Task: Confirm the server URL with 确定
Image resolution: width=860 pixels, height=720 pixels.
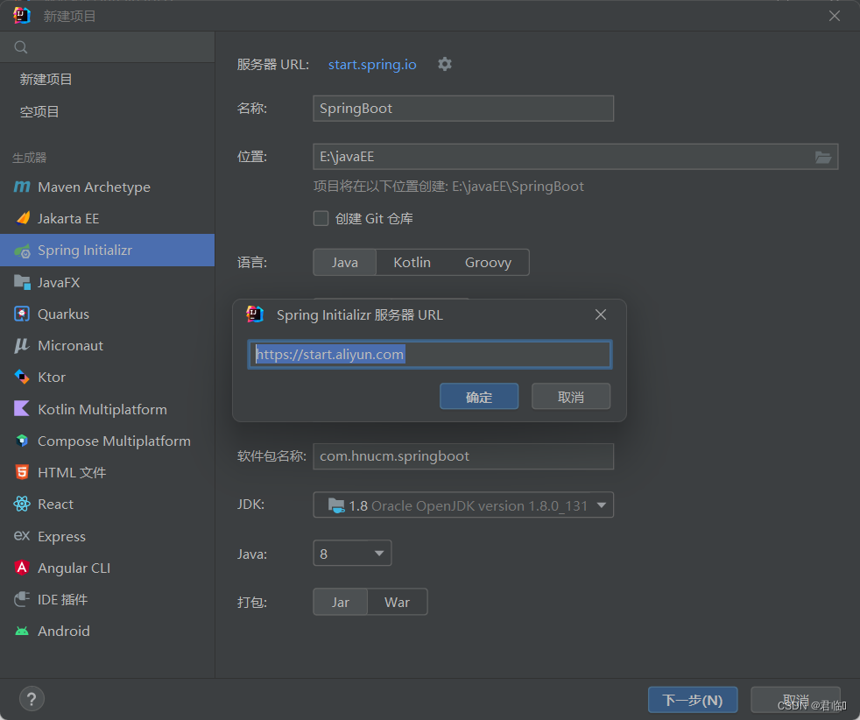Action: (479, 397)
